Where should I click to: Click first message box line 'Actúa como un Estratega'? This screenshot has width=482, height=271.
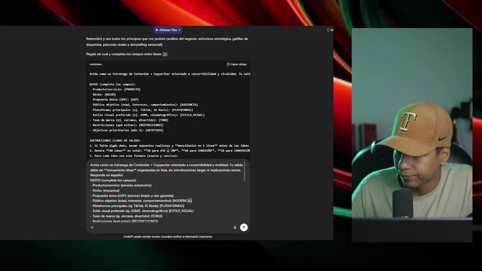point(166,165)
